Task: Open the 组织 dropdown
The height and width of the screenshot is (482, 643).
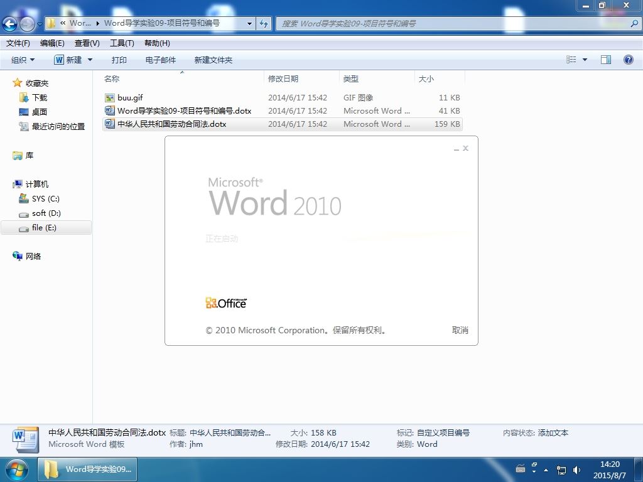Action: coord(23,60)
